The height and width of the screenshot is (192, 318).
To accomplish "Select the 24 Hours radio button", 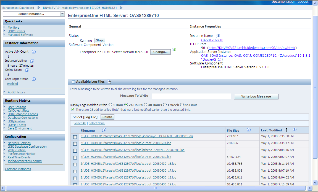I will pyautogui.click(x=126, y=105).
